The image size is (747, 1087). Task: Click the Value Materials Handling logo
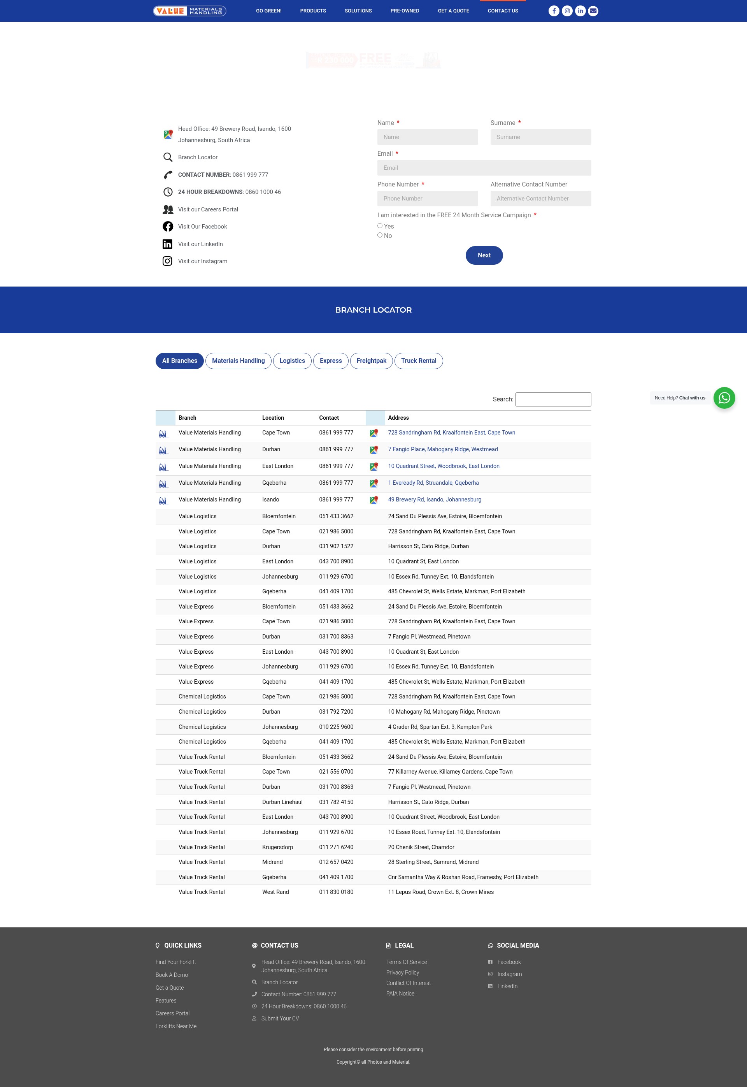point(189,11)
